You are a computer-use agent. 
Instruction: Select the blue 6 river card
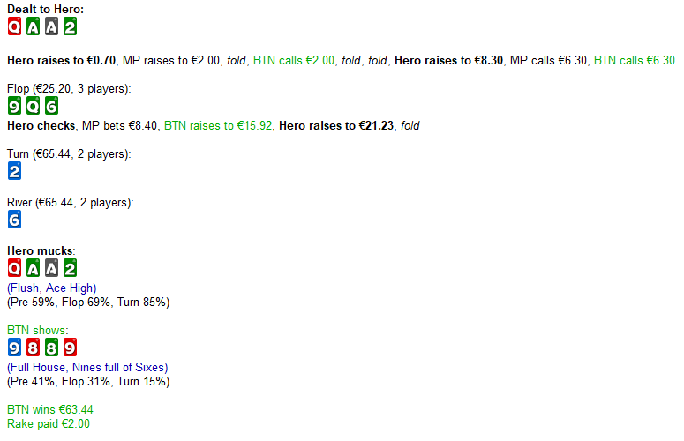[x=14, y=220]
